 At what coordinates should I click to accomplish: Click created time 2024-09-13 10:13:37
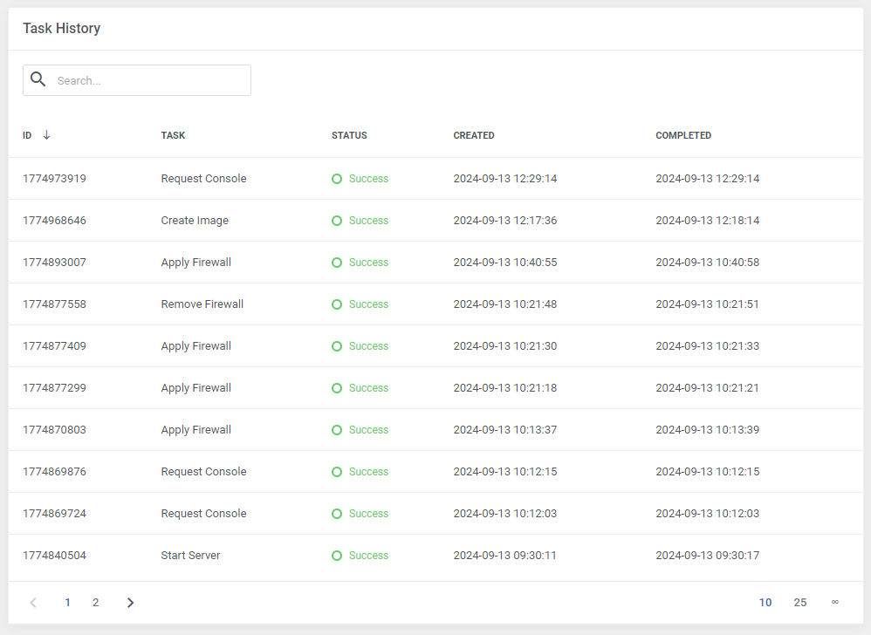point(505,430)
